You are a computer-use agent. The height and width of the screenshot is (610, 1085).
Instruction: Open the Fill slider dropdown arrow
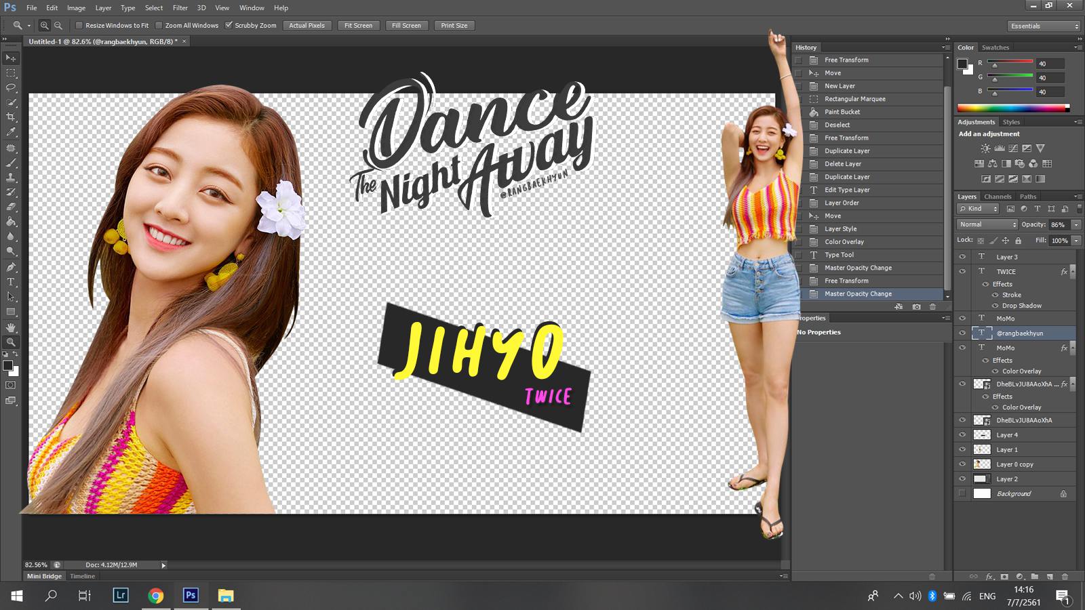[1076, 241]
